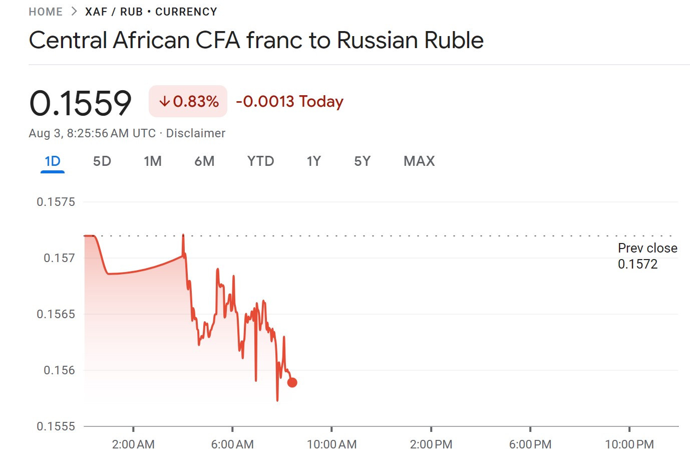The image size is (690, 474).
Task: Display the MAX time range
Action: [x=419, y=161]
